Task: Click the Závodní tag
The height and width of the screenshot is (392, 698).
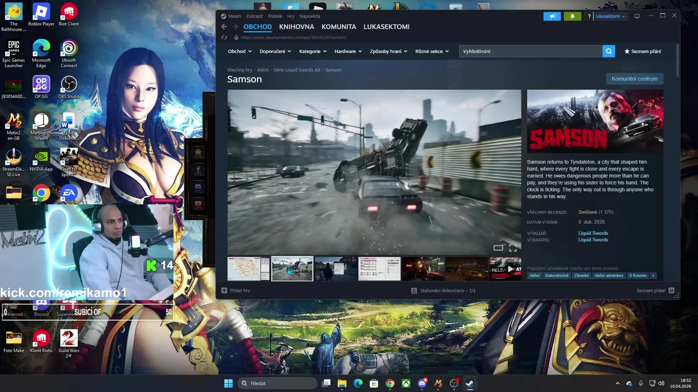Action: [x=581, y=275]
